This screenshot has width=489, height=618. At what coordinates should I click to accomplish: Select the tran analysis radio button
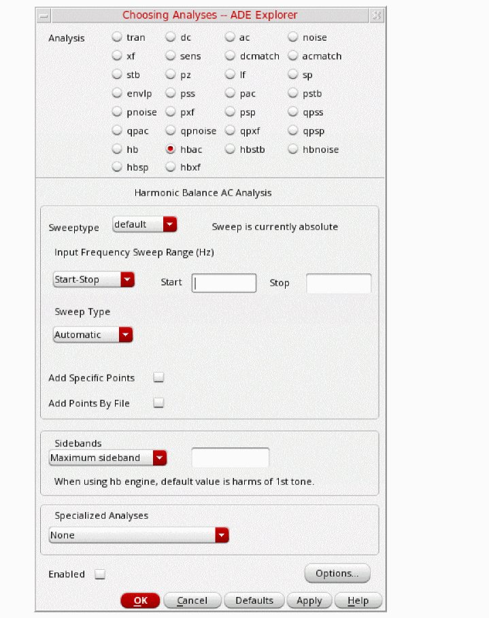click(x=117, y=37)
